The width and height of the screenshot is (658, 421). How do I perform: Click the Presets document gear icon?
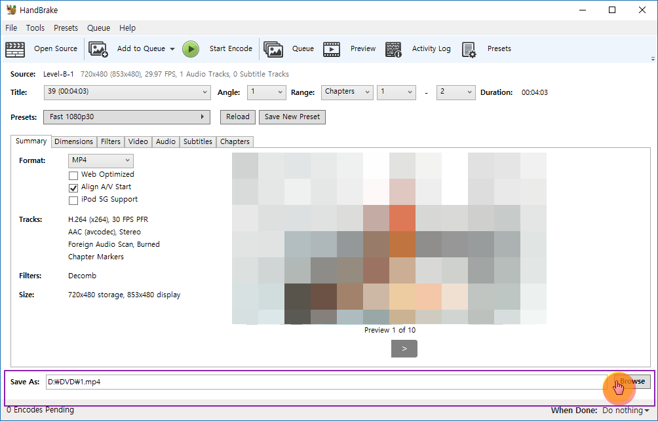[469, 49]
